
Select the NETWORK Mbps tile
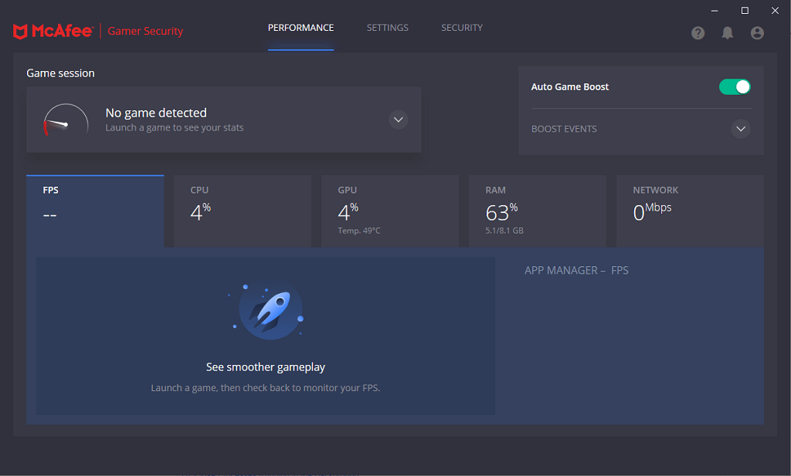(690, 211)
